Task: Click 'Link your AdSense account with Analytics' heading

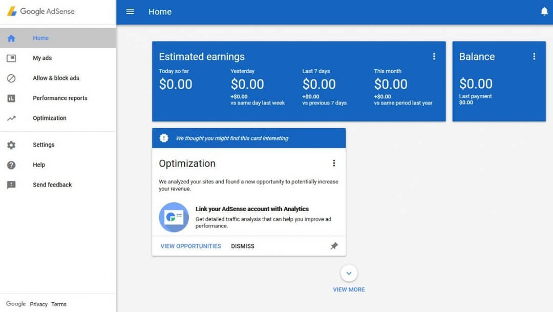Action: pyautogui.click(x=252, y=209)
